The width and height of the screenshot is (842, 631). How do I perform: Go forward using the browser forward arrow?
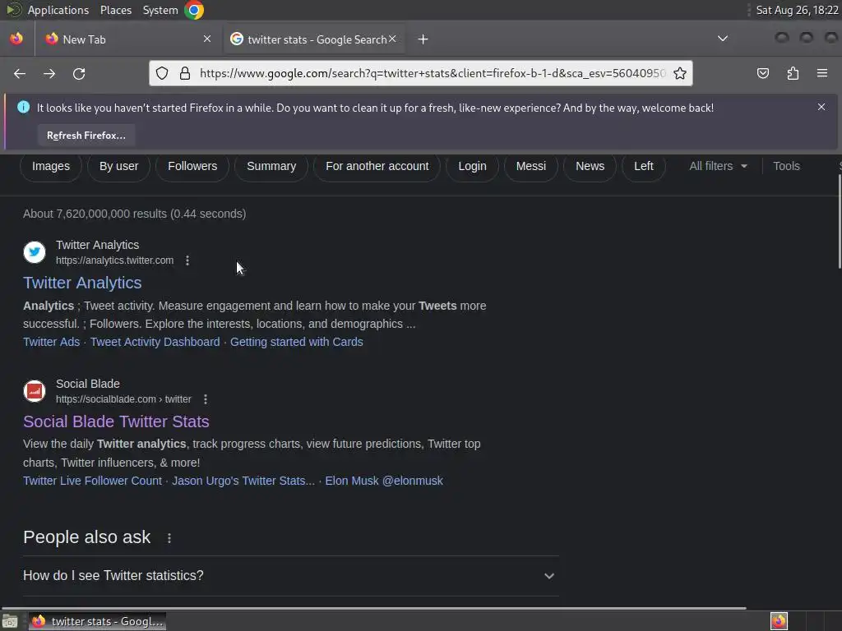click(49, 73)
